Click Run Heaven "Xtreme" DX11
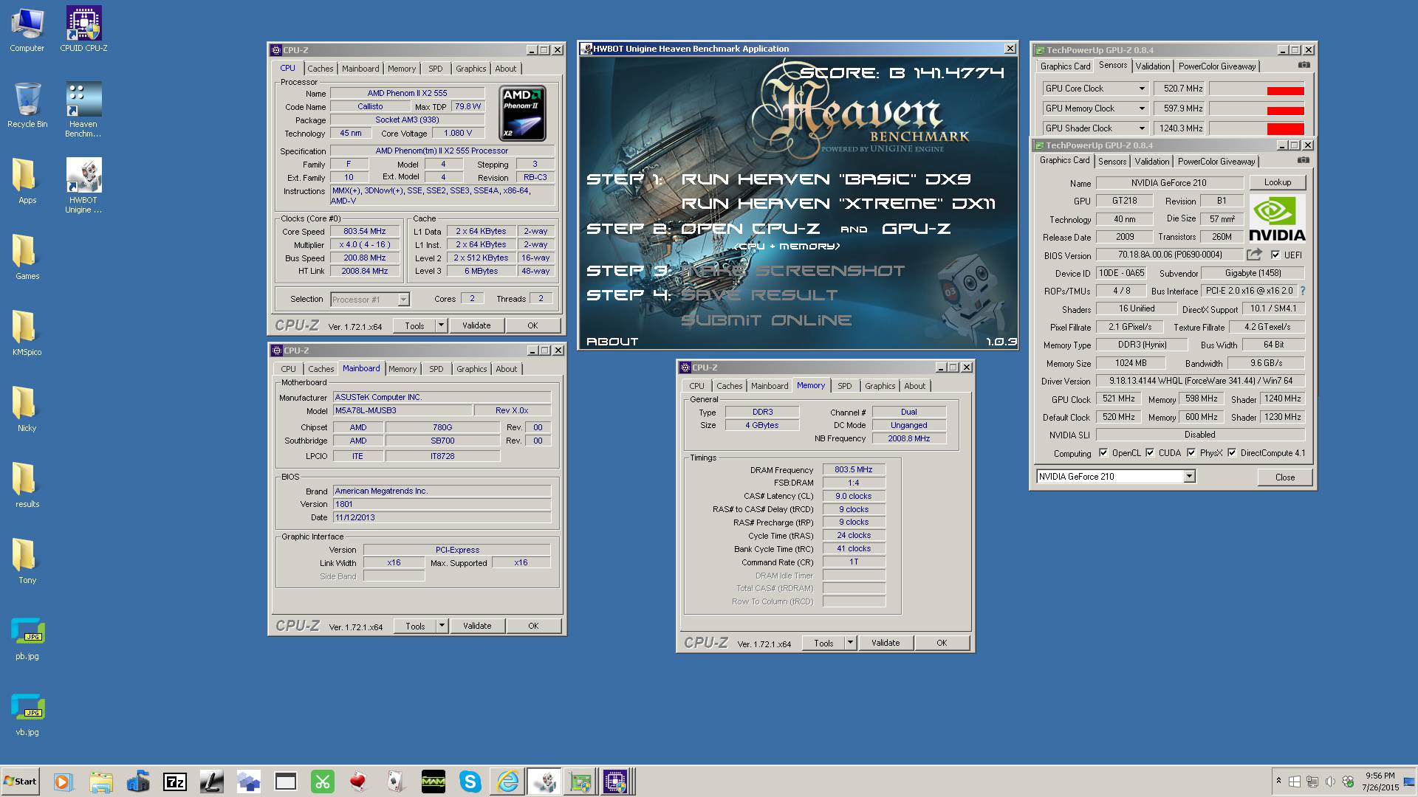The height and width of the screenshot is (797, 1418). (838, 204)
